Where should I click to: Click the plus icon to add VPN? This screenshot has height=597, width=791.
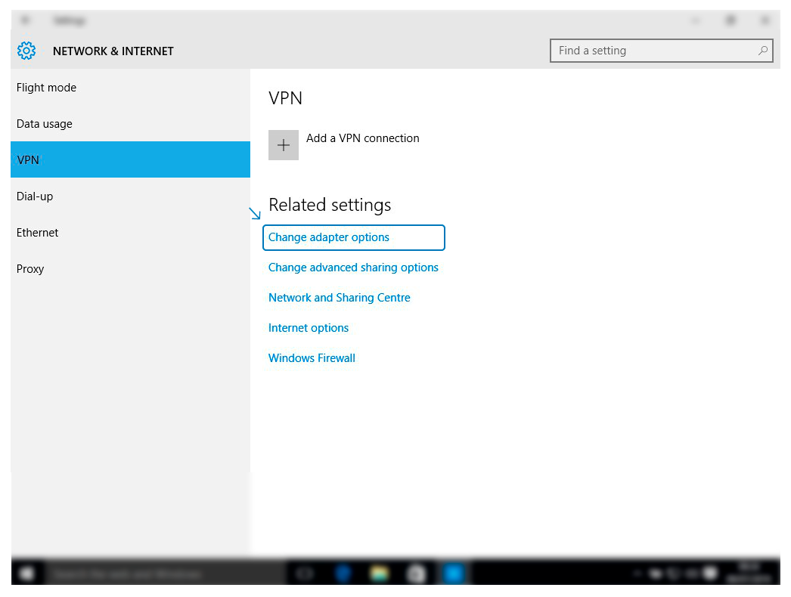point(284,145)
